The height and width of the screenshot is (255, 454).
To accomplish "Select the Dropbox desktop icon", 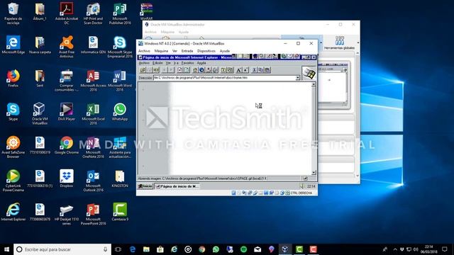I will pos(67,178).
